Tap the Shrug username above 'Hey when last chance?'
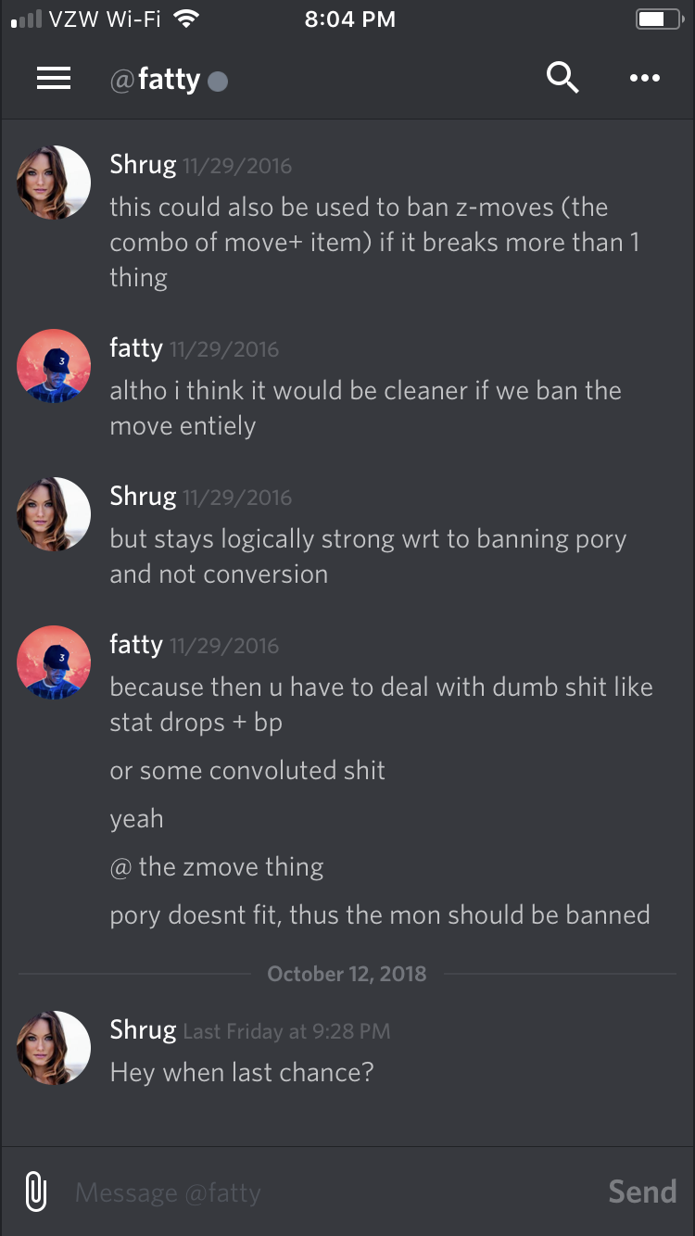695x1236 pixels. click(x=143, y=1029)
